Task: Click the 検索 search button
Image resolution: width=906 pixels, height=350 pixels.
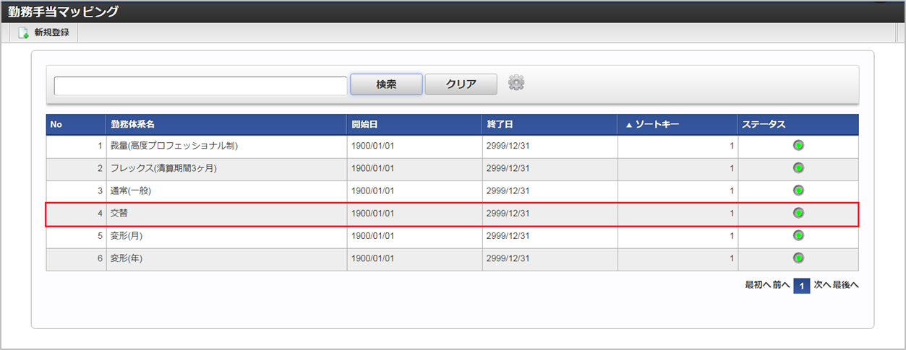Action: 386,84
